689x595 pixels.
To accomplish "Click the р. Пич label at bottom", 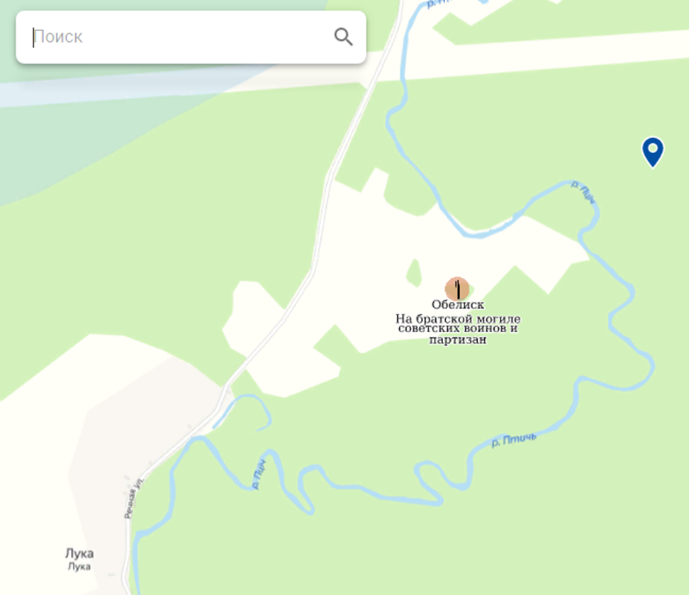I will tap(259, 475).
